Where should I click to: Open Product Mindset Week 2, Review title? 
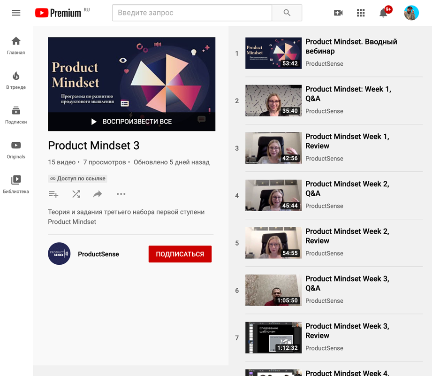348,236
